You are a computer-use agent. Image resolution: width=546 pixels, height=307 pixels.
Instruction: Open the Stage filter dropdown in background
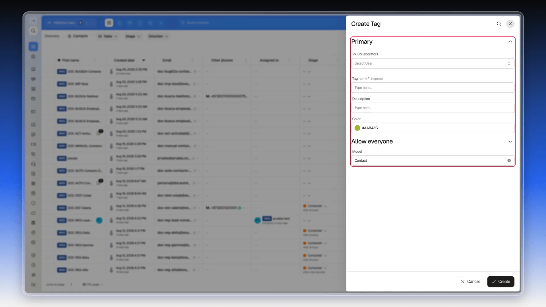133,36
